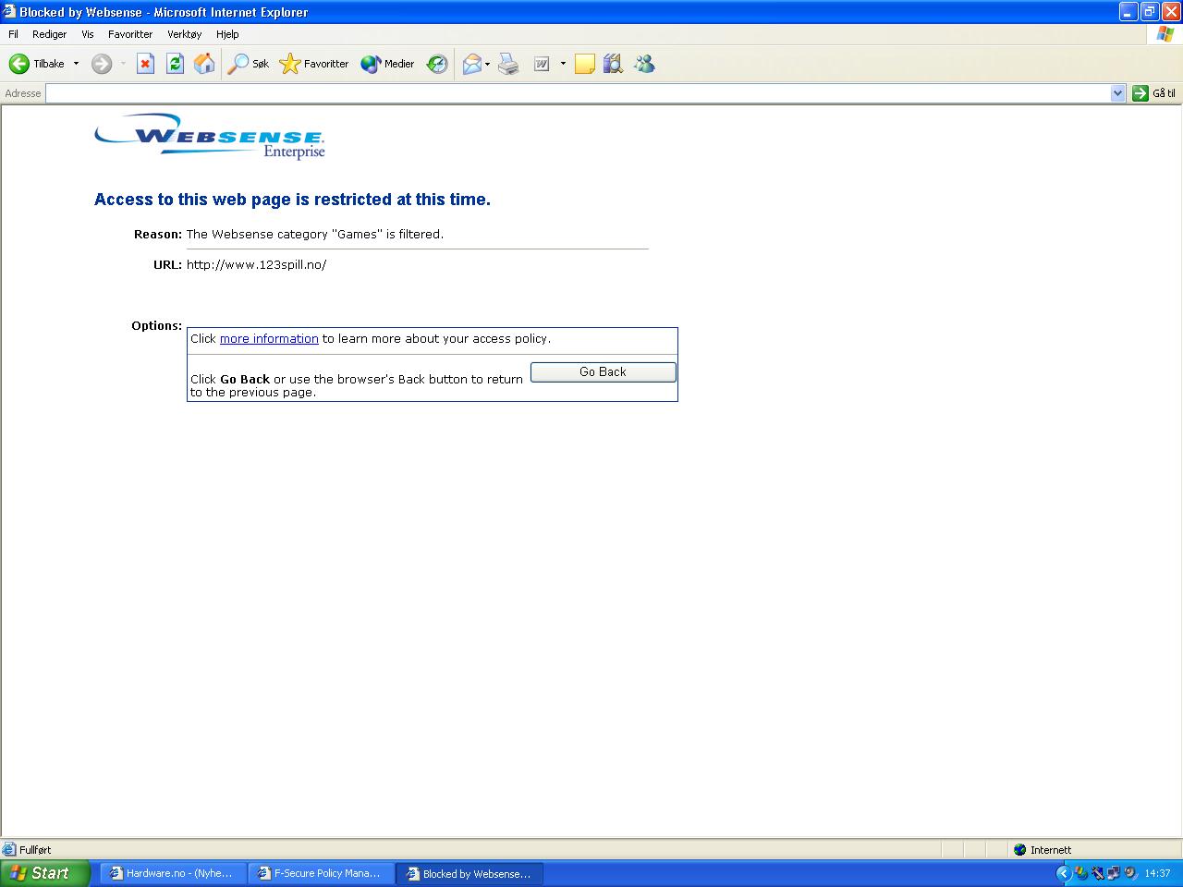Viewport: 1183px width, 887px height.
Task: Click the Go Back button
Action: [604, 371]
